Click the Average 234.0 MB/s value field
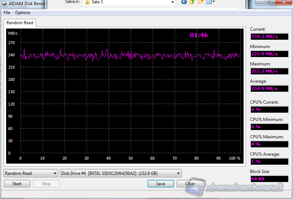 point(269,88)
